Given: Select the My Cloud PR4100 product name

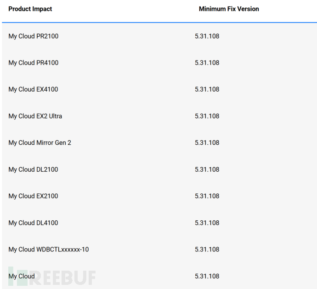Looking at the screenshot, I should point(33,63).
